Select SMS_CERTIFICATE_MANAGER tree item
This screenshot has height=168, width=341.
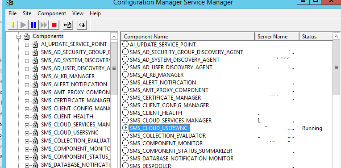[75, 101]
